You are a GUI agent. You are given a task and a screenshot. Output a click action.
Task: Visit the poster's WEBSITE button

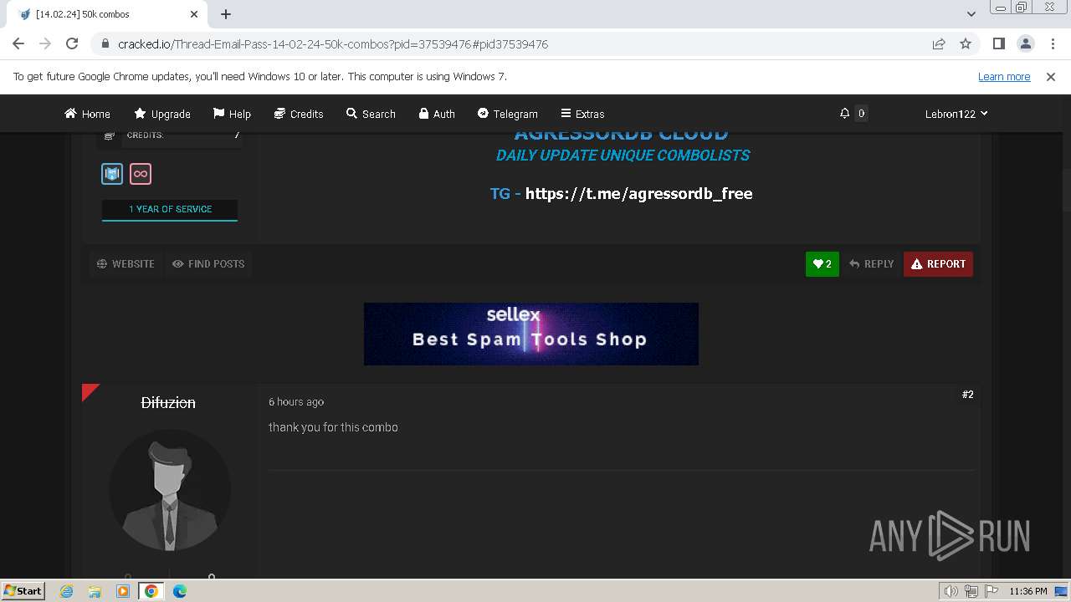[x=126, y=263]
